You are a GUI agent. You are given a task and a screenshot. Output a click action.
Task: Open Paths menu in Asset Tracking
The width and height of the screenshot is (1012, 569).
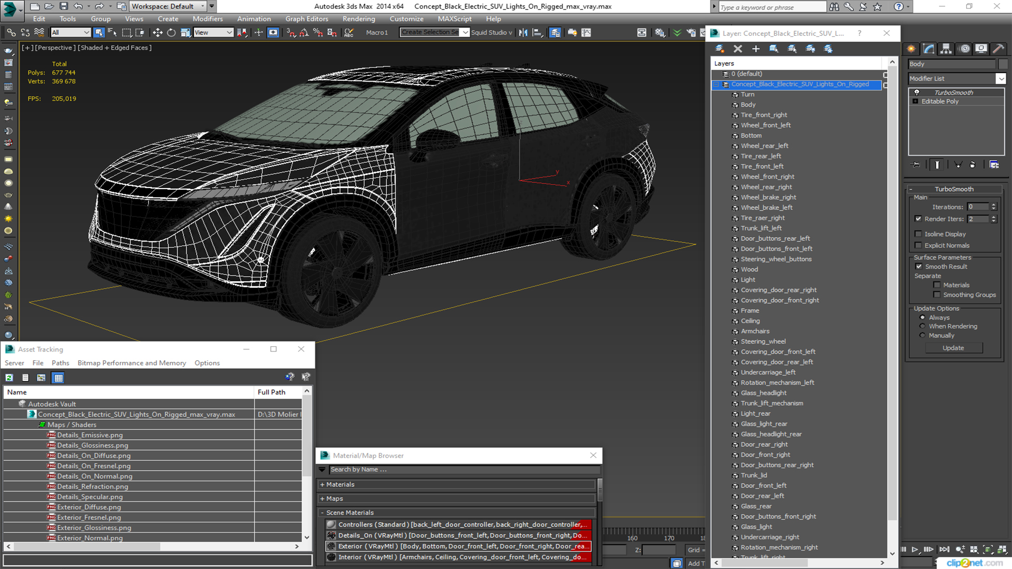tap(60, 363)
